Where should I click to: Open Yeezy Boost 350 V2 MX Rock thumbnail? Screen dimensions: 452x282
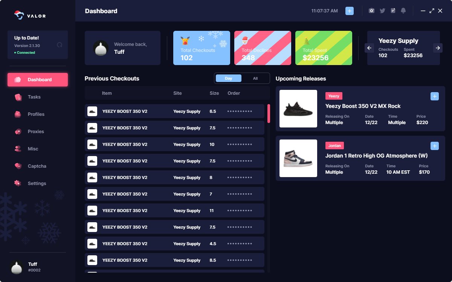[298, 109]
